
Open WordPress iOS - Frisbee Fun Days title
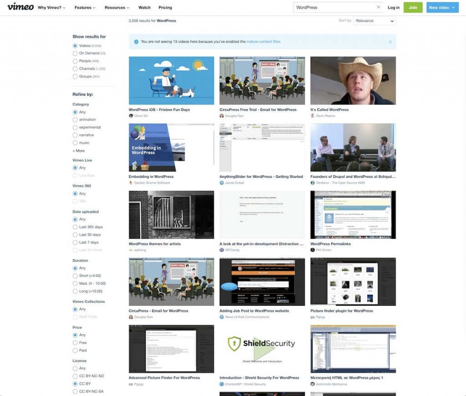159,110
